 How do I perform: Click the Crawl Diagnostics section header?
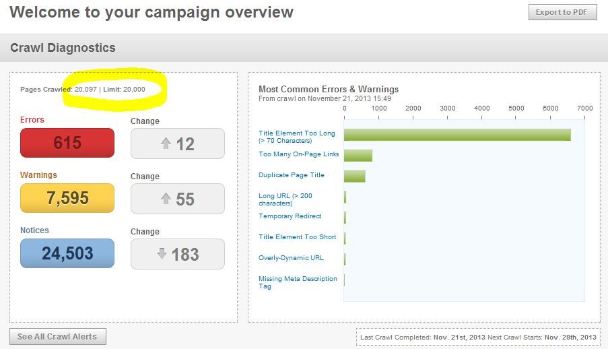coord(63,48)
